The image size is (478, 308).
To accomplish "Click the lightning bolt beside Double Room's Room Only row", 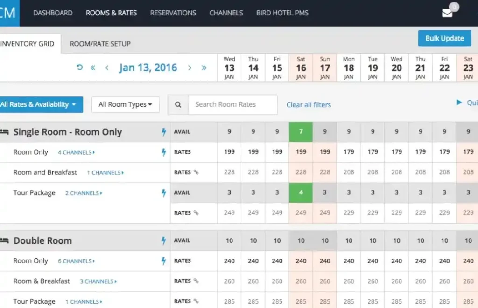I will tap(164, 260).
